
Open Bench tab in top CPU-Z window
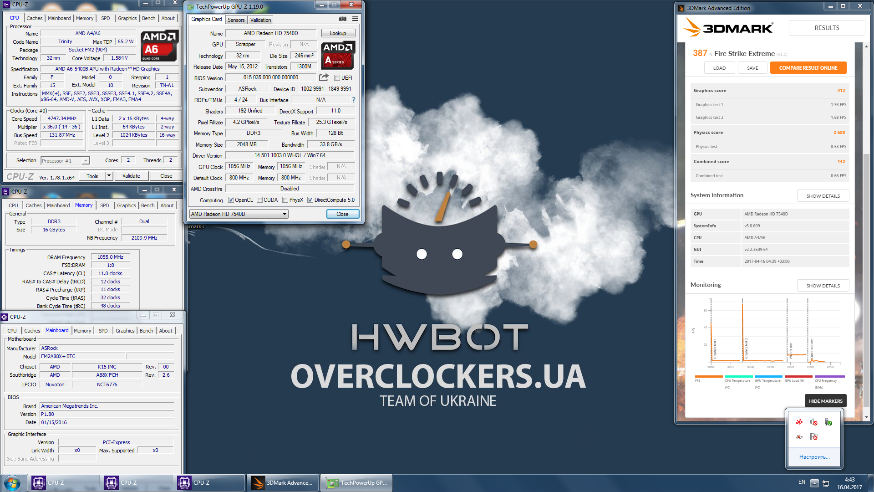point(148,18)
